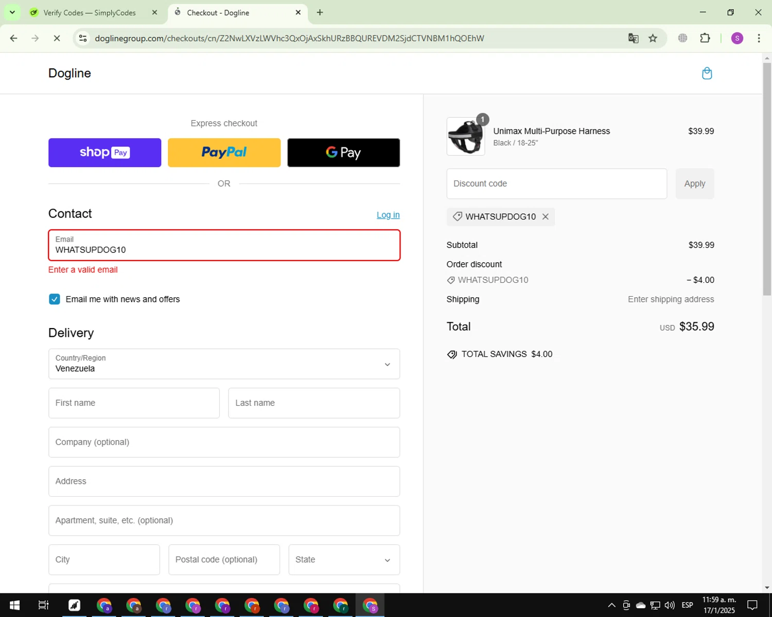Click the Unimax Multi-Purpose Harness product name
This screenshot has width=772, height=617.
pos(551,131)
